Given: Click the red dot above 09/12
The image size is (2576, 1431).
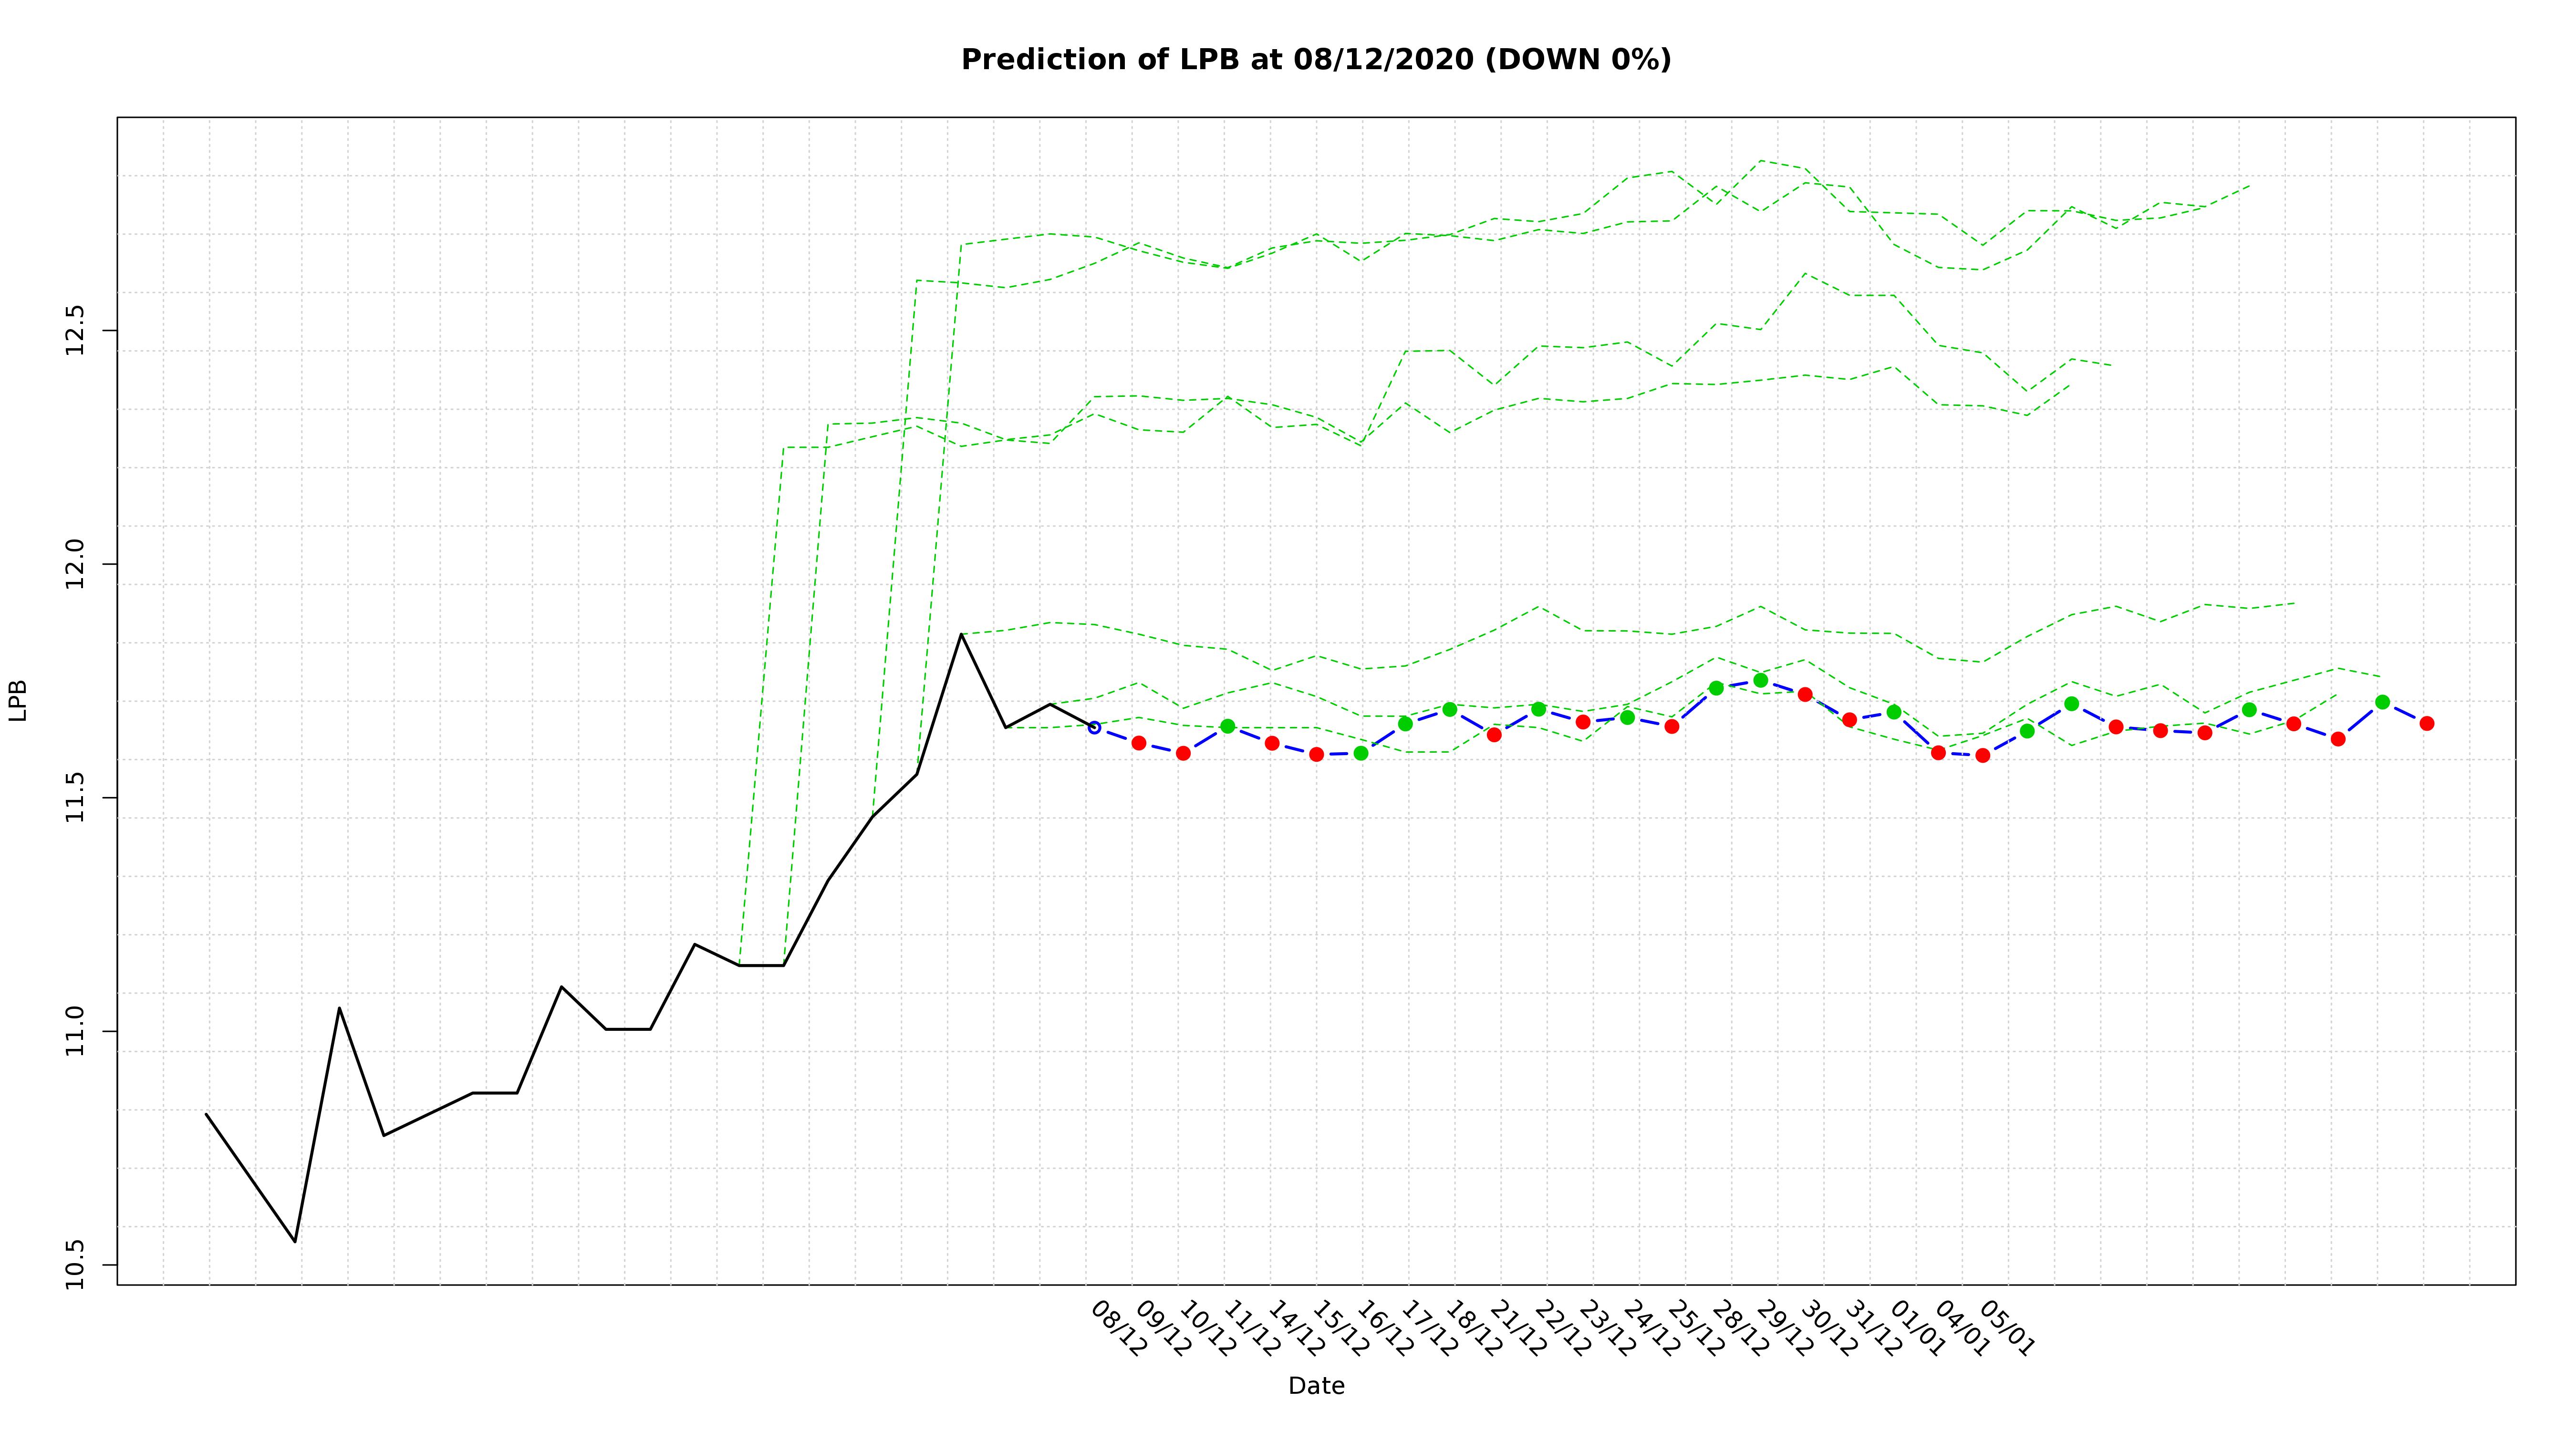Looking at the screenshot, I should [1139, 743].
